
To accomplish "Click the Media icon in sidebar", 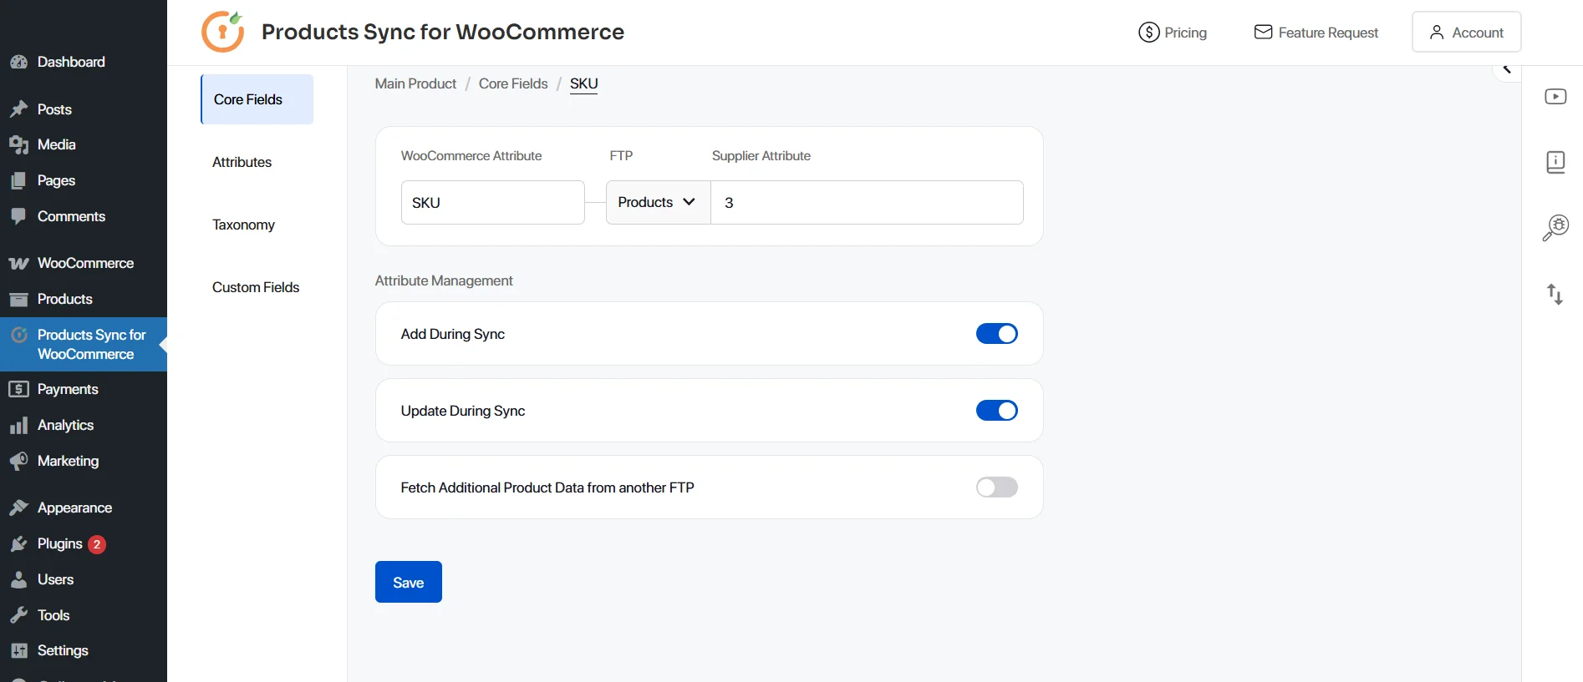I will (18, 144).
